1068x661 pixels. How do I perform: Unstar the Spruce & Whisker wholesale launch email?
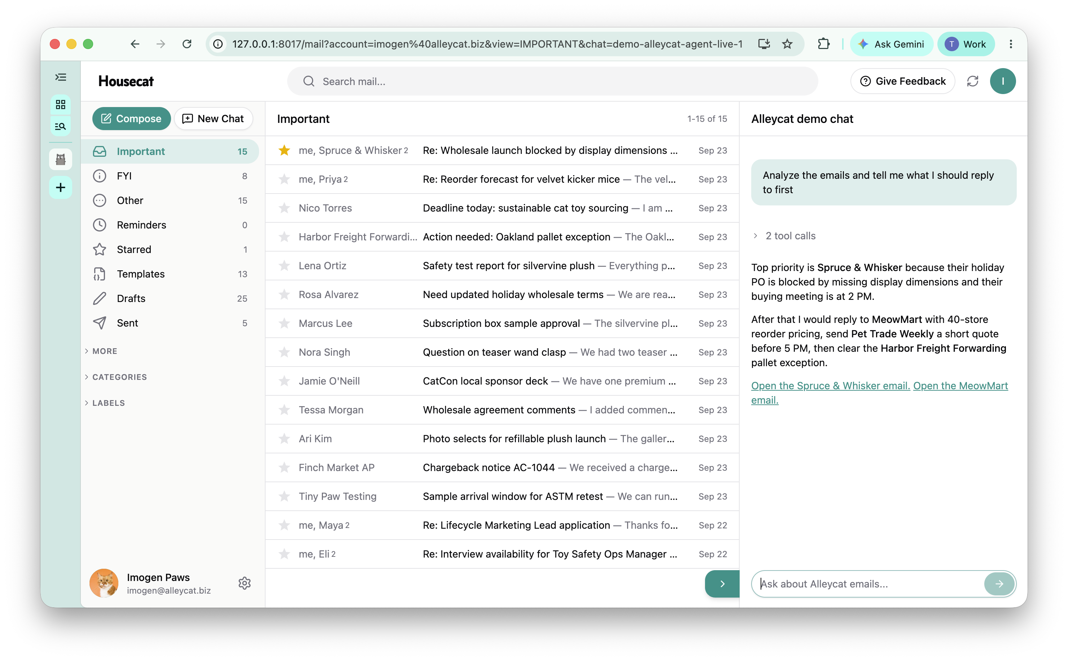click(284, 150)
